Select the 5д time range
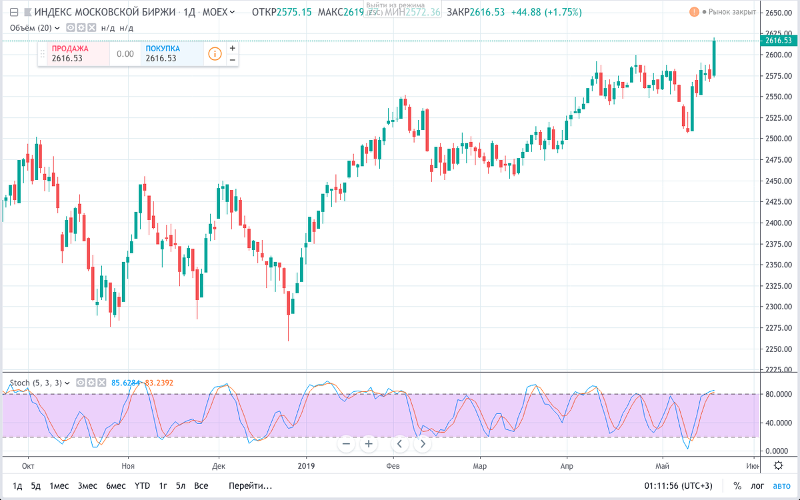The height and width of the screenshot is (500, 800). pyautogui.click(x=36, y=485)
